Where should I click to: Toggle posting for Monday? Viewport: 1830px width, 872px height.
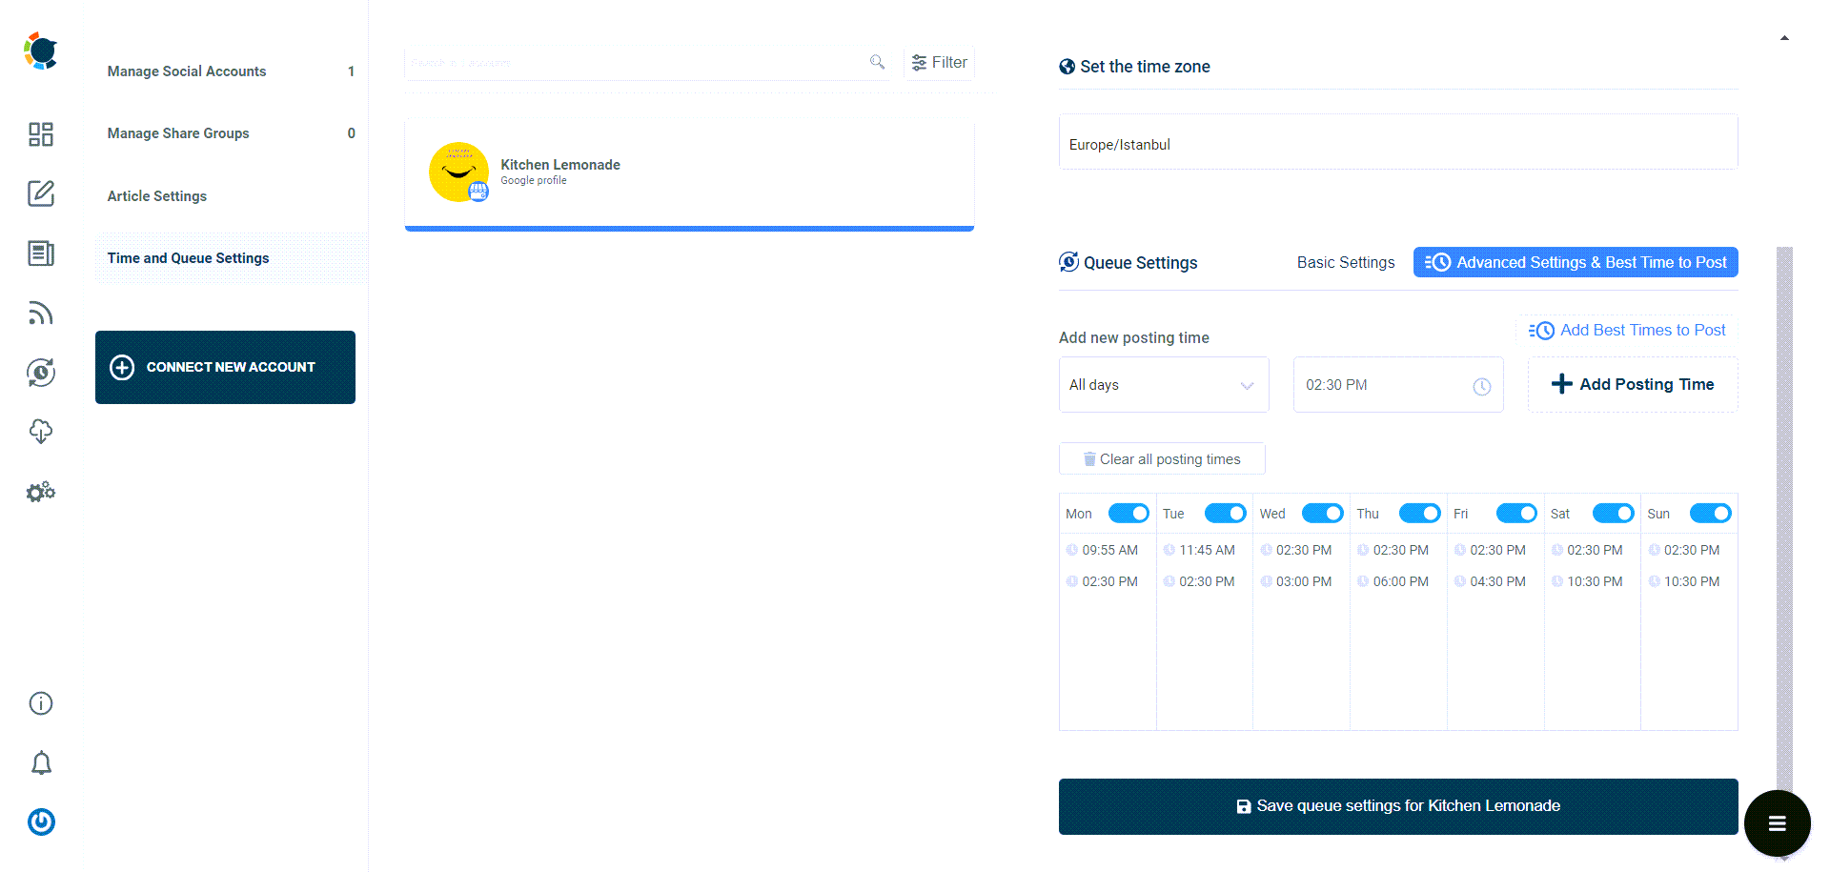point(1128,513)
